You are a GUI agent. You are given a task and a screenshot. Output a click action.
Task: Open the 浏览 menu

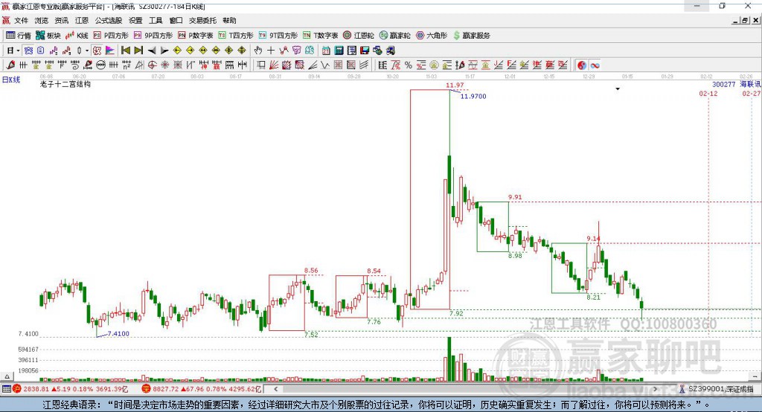tap(42, 20)
